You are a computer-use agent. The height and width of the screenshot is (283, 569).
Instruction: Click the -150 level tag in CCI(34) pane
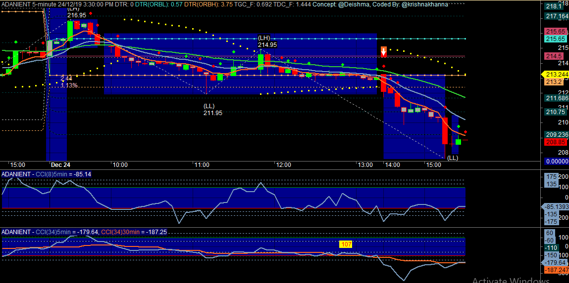coord(551,255)
